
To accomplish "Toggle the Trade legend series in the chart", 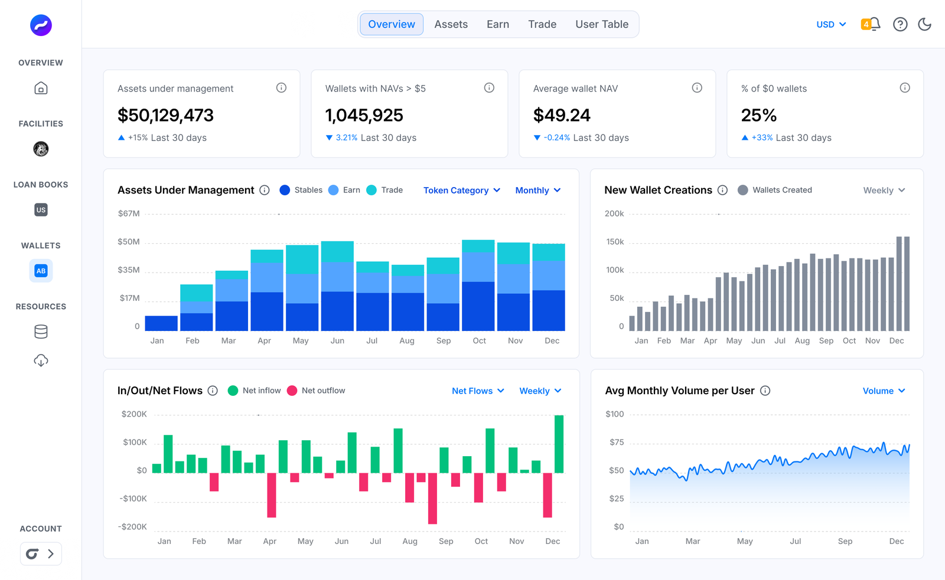I will (384, 190).
